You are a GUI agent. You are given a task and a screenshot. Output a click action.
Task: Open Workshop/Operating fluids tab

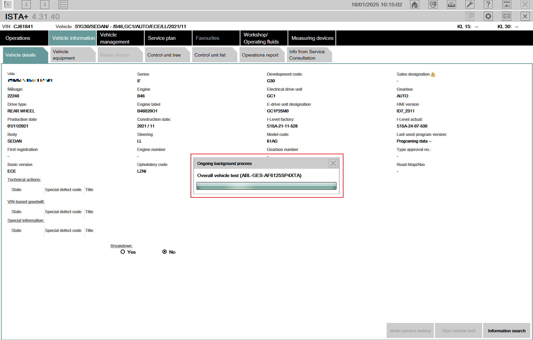pyautogui.click(x=264, y=38)
